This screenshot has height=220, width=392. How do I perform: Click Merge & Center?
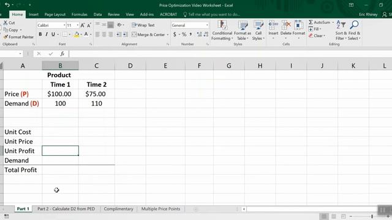click(x=148, y=34)
